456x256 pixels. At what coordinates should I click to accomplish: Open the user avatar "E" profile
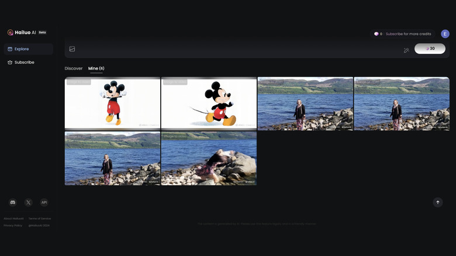(x=445, y=34)
